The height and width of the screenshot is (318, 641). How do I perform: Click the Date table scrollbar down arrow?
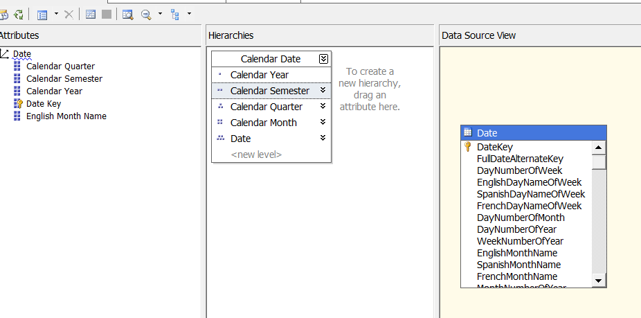(x=599, y=281)
